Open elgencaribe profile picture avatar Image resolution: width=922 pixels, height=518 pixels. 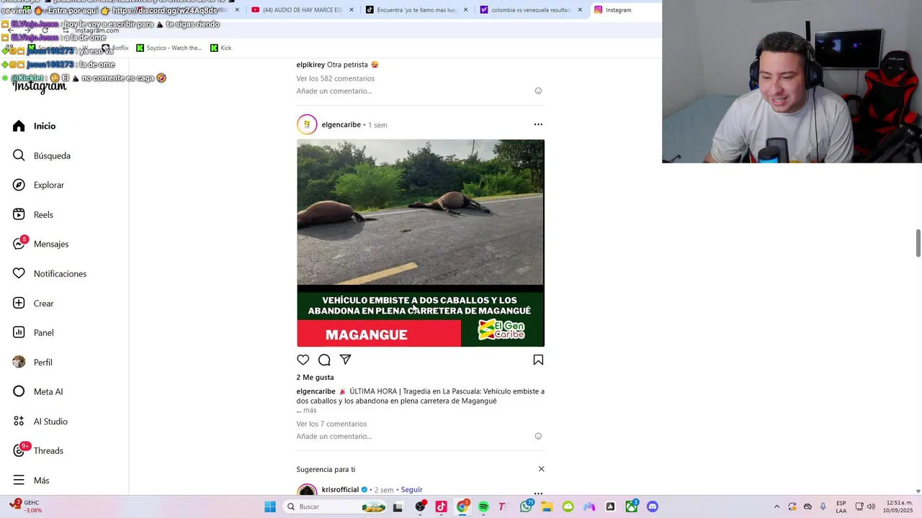(307, 124)
